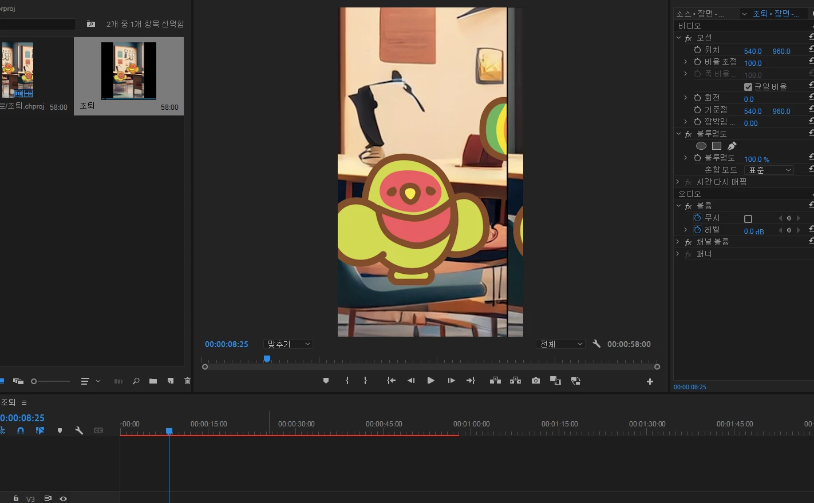Toggle V3 track output eye

[x=63, y=498]
